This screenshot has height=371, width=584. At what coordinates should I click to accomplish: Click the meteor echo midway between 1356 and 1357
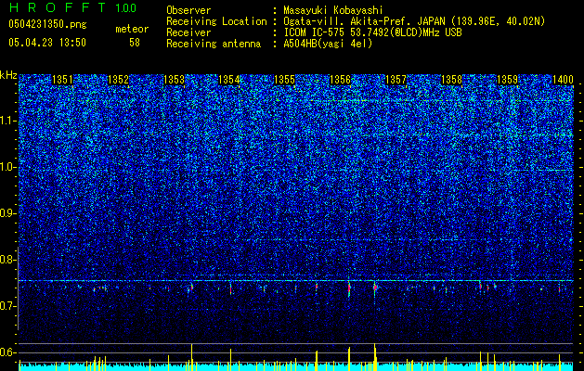375,288
